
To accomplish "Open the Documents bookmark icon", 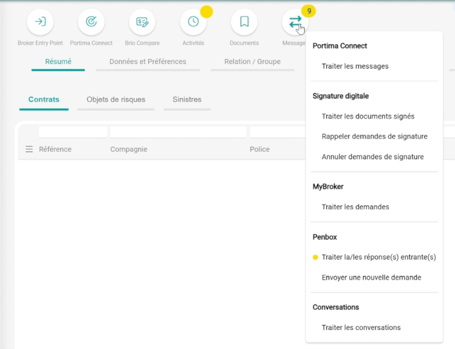I will (244, 22).
